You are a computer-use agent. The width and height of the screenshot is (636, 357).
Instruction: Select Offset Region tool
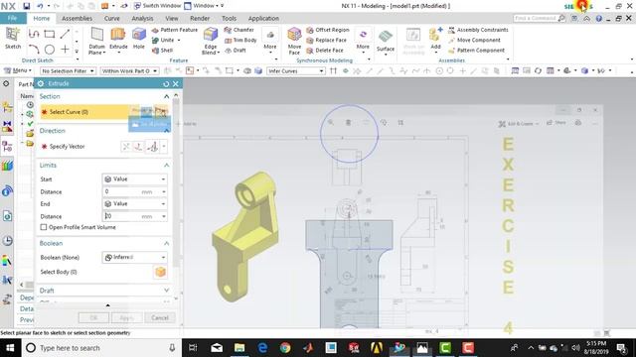[x=328, y=30]
